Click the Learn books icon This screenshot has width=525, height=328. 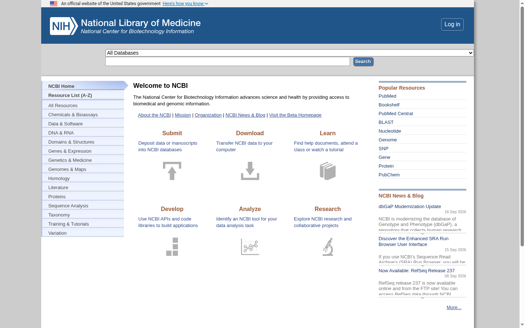(328, 171)
